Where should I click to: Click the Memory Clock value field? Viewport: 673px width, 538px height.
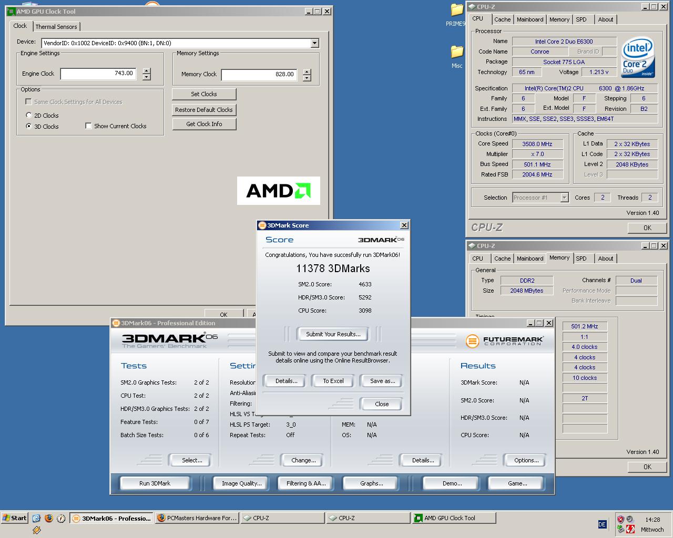coord(259,75)
